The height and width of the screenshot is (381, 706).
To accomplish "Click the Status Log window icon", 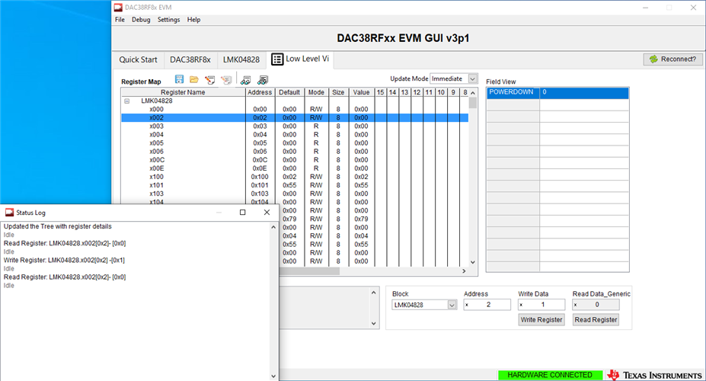I will [x=9, y=212].
